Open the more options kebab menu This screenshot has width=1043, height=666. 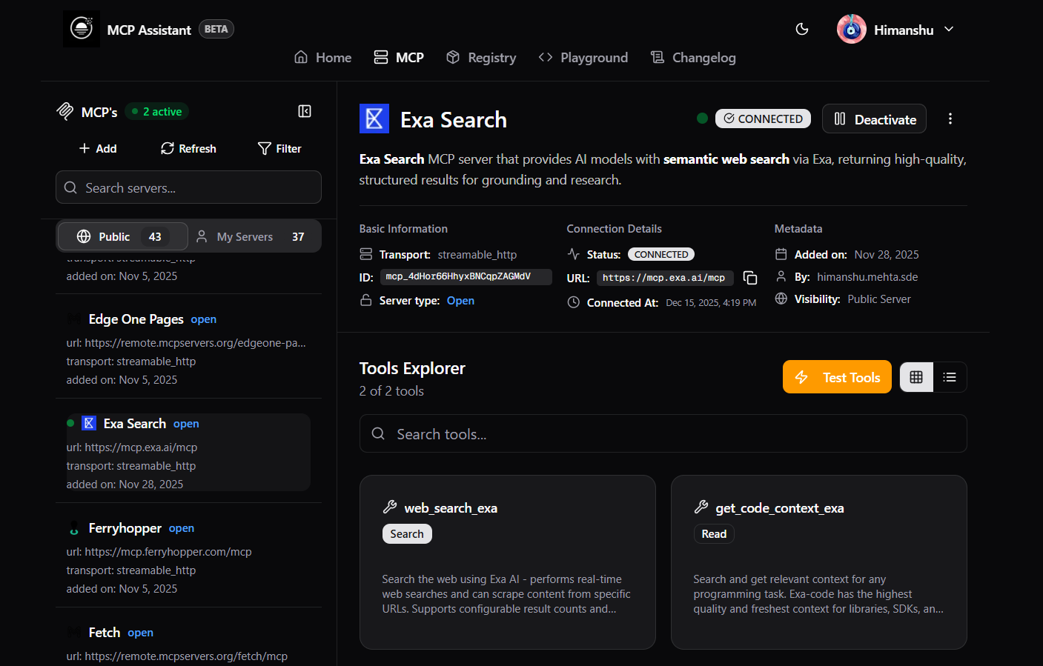[950, 119]
